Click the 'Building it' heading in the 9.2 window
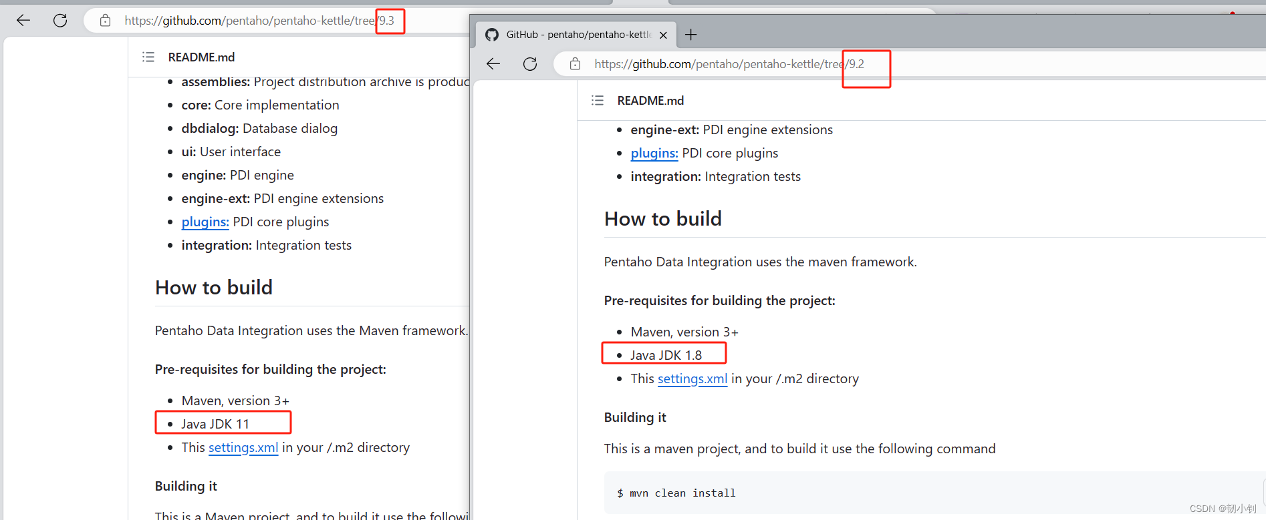This screenshot has width=1266, height=520. tap(635, 417)
